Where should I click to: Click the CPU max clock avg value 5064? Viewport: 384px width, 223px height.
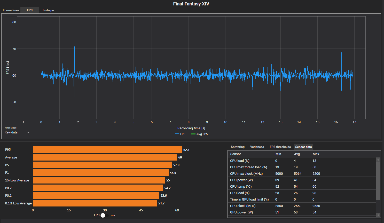pyautogui.click(x=298, y=174)
